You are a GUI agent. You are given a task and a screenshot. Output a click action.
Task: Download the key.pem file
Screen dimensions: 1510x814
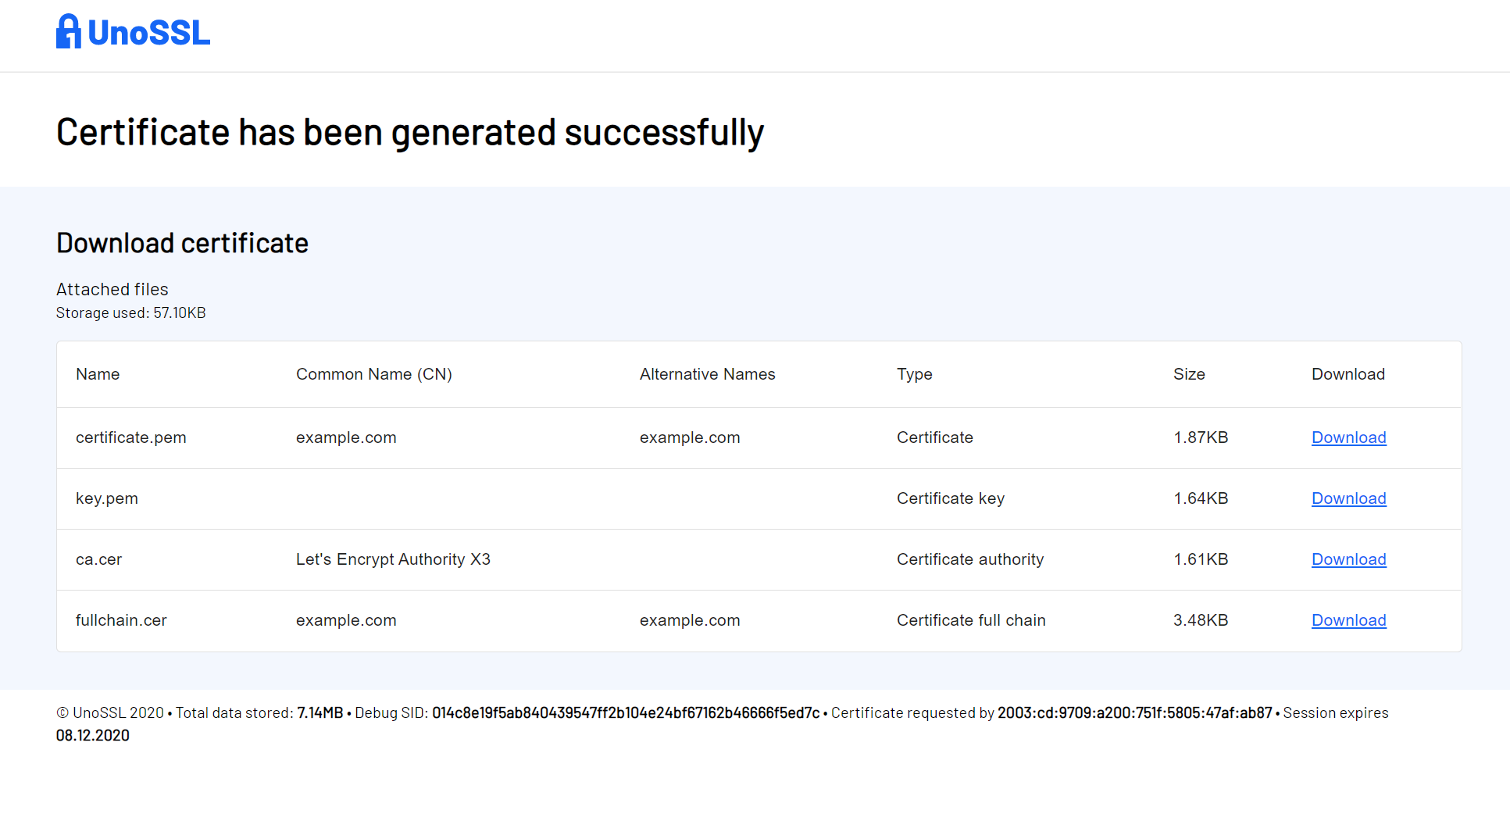[1348, 498]
